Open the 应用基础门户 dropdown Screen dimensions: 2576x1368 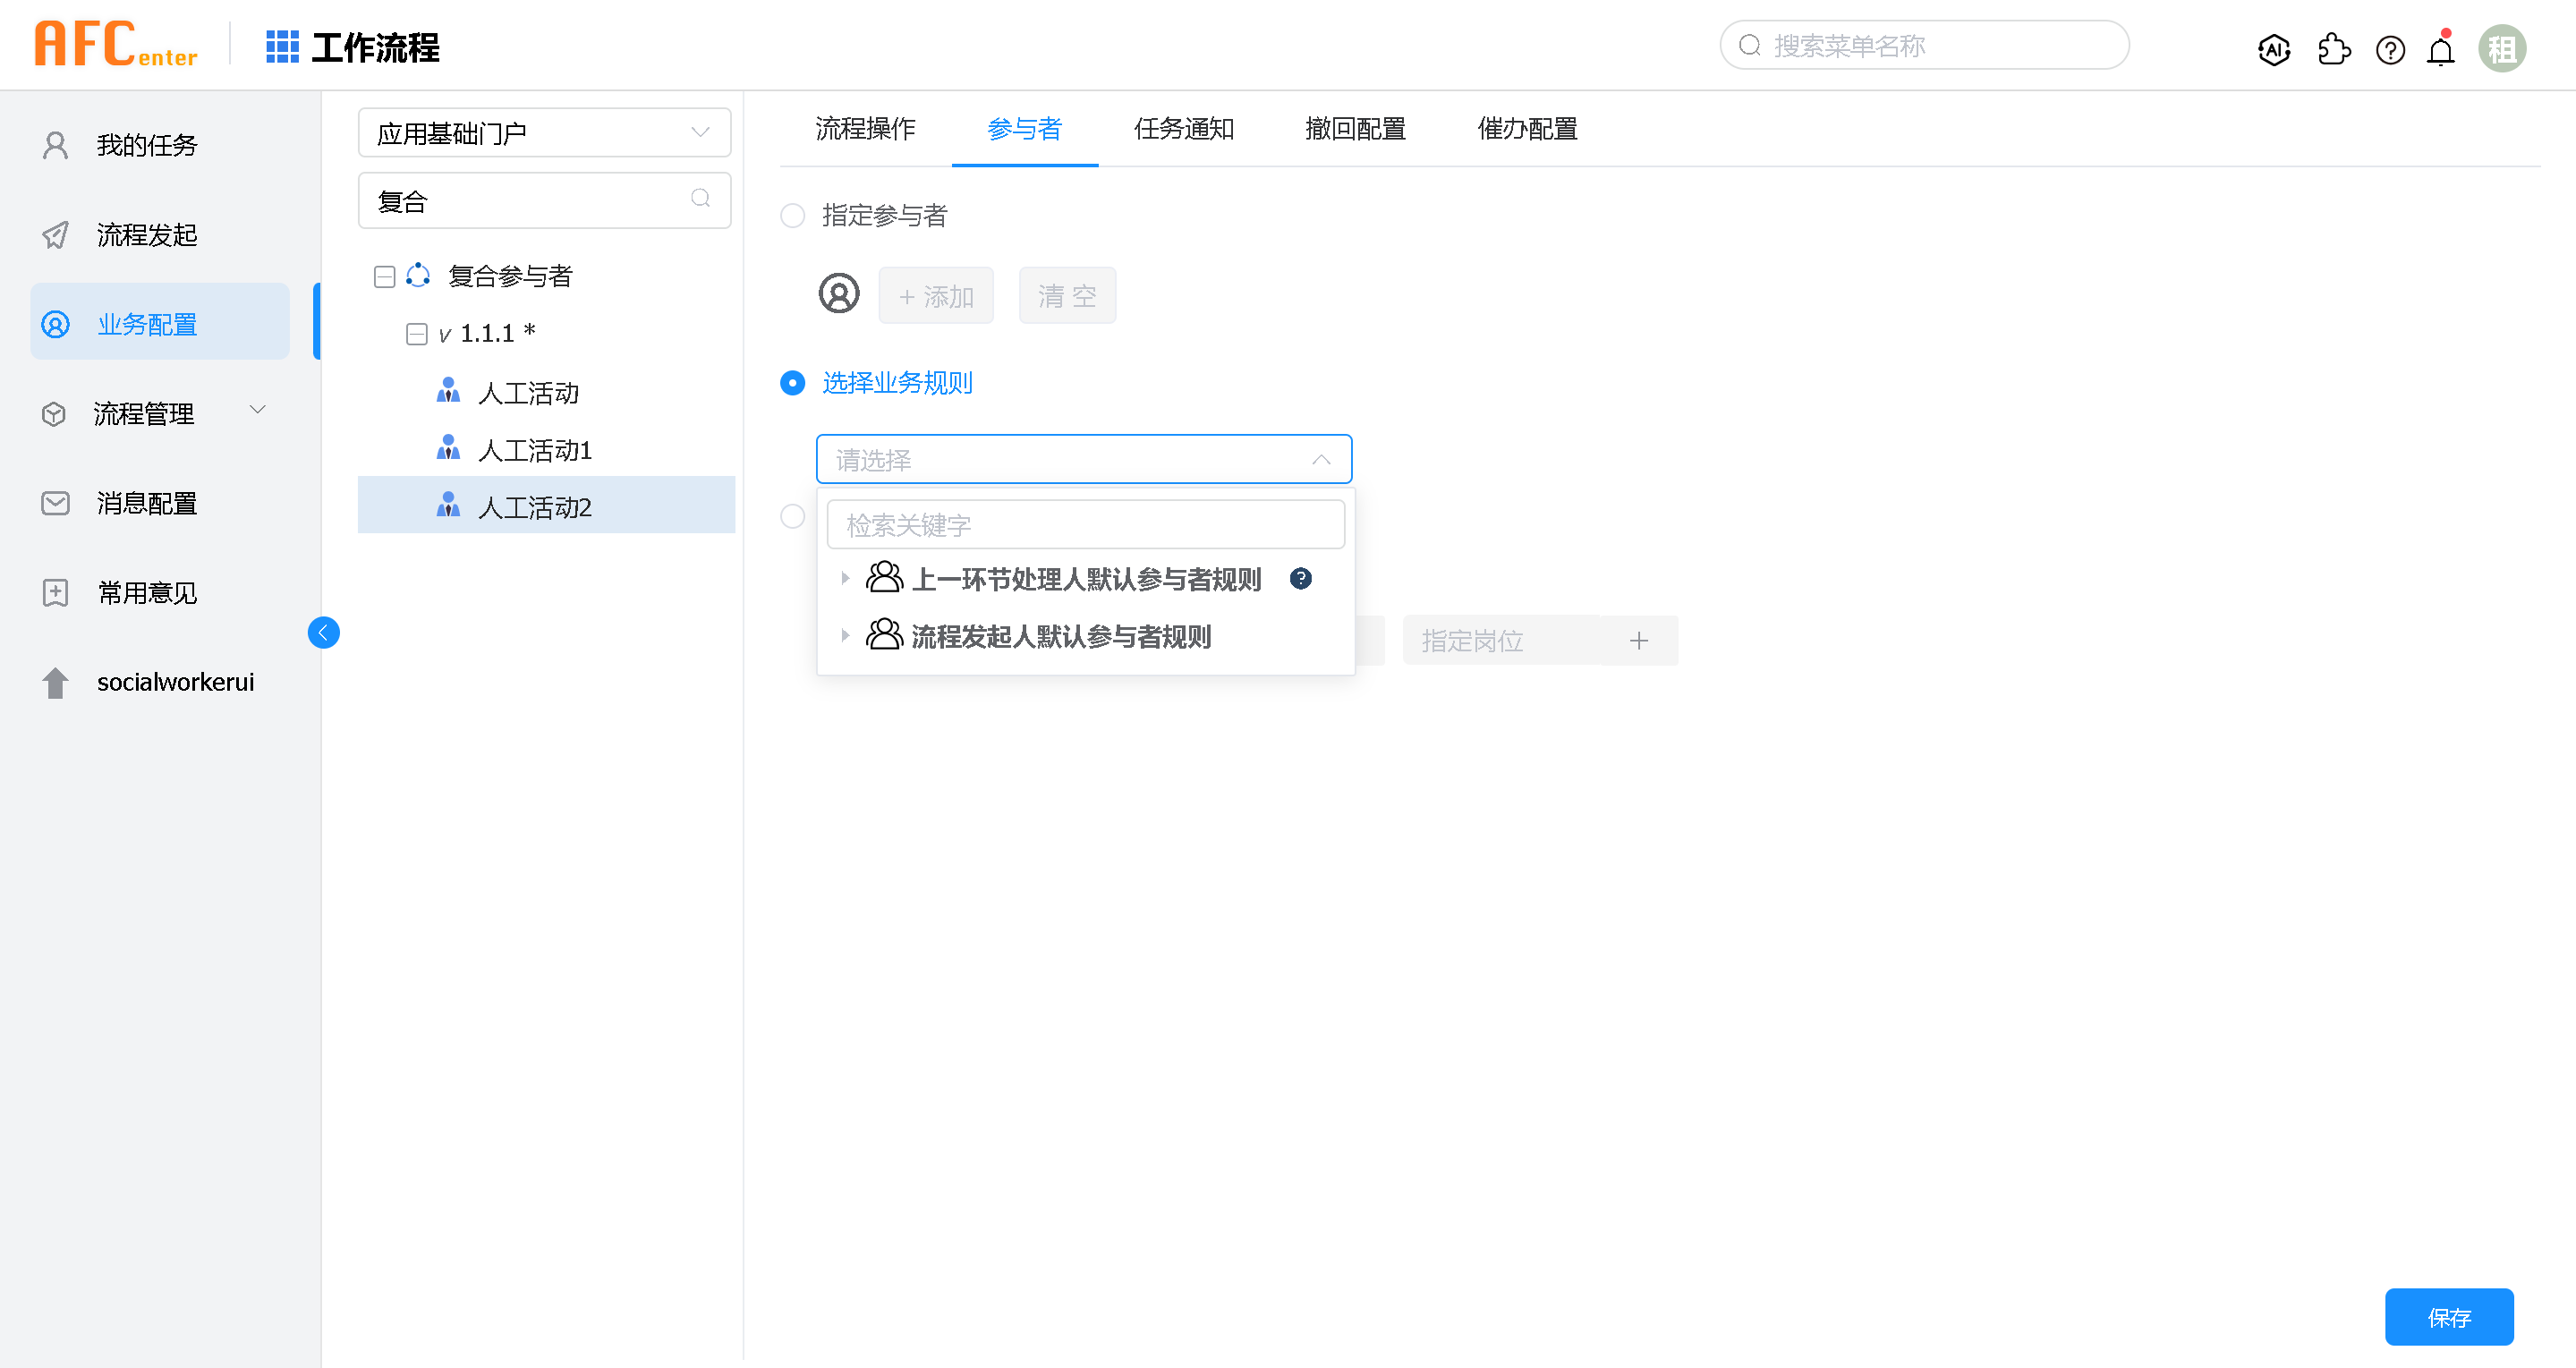(544, 132)
